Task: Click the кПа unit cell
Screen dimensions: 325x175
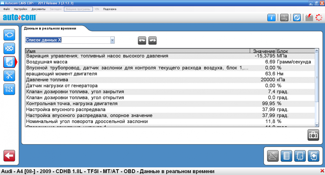Action: [x=281, y=80]
